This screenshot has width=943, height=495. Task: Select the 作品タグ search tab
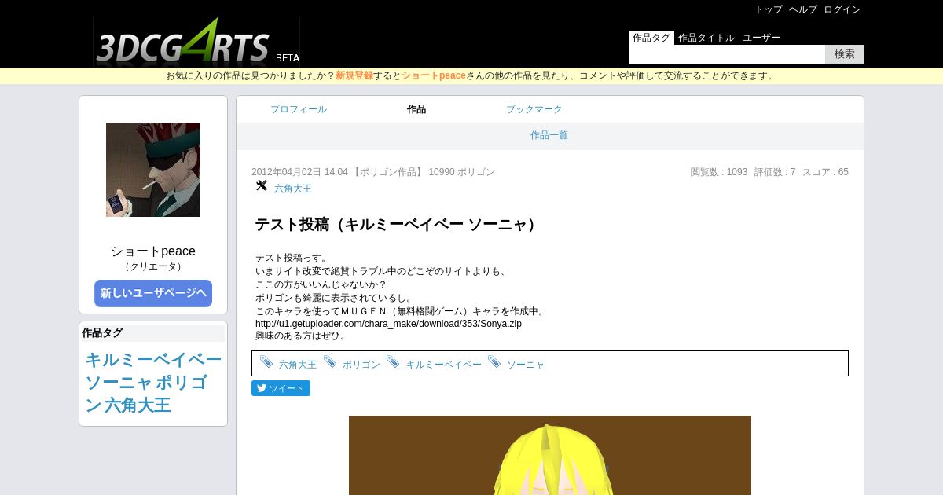(x=651, y=38)
